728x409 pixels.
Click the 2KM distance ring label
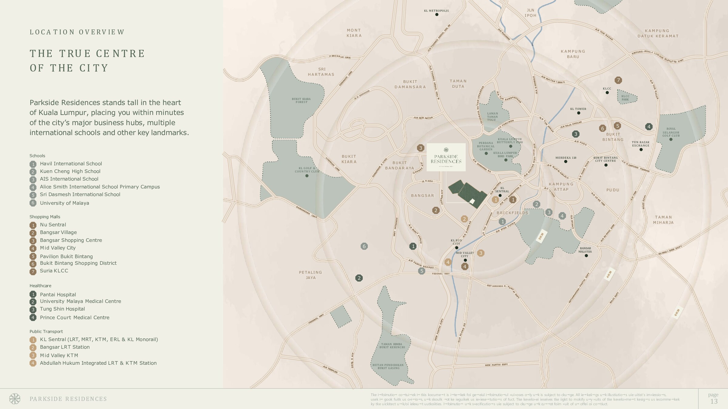(x=541, y=236)
